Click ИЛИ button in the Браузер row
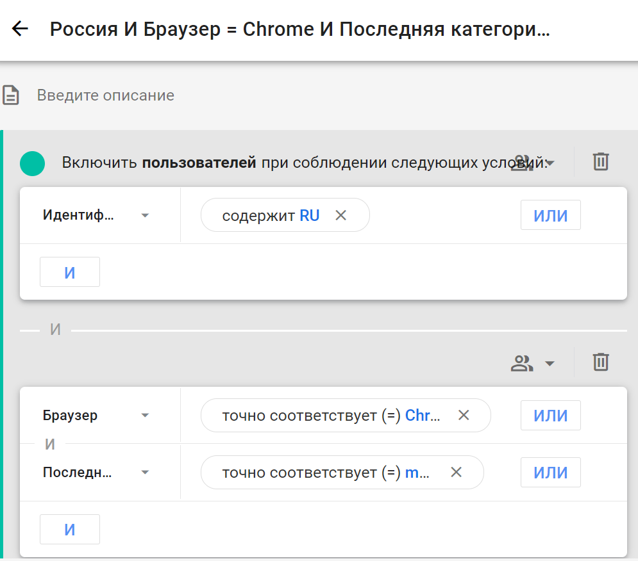Viewport: 638px width, 561px height. point(550,416)
